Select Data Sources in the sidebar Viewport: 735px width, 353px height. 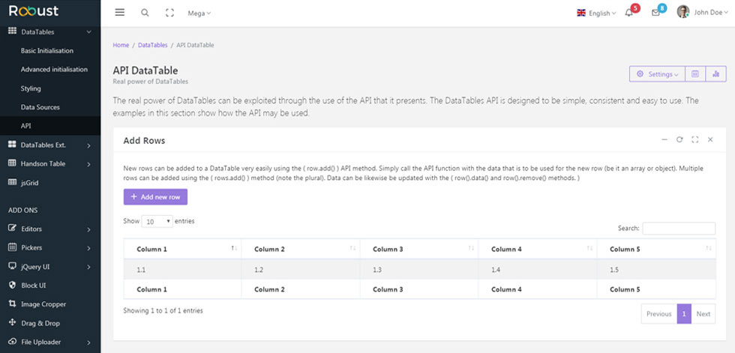click(x=40, y=107)
